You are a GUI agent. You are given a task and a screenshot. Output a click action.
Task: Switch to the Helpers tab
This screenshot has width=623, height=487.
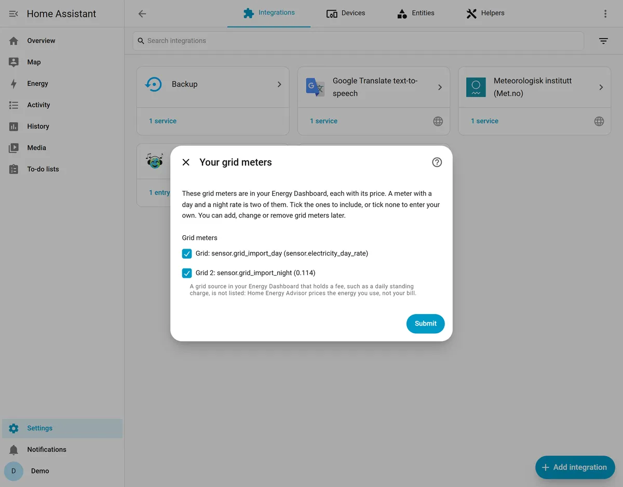(x=485, y=13)
